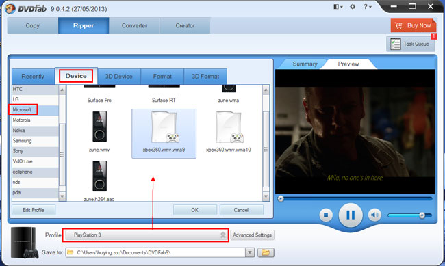This screenshot has height=266, width=445.
Task: Stop the preview playback
Action: (x=326, y=215)
